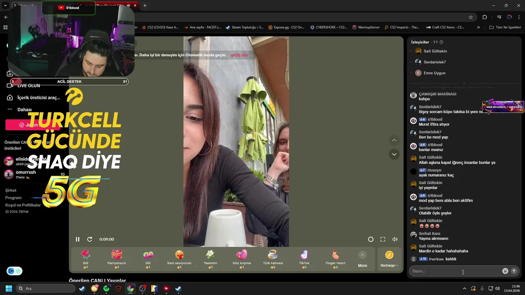
Task: Send the Gül gift
Action: [x=85, y=259]
